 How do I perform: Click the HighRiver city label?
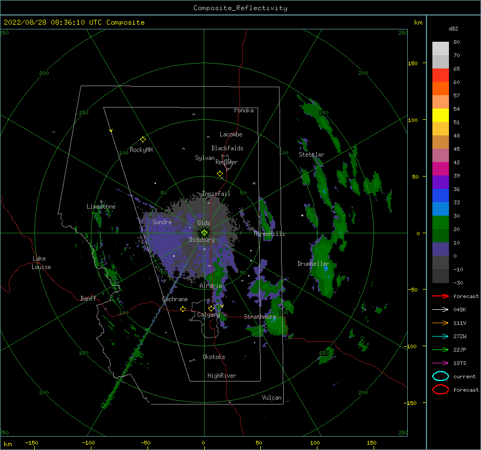pyautogui.click(x=222, y=376)
